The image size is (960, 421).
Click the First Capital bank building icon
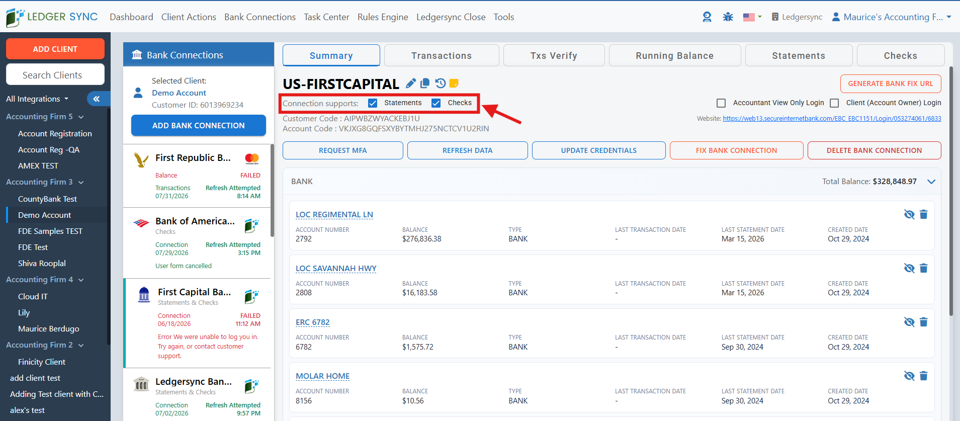coord(144,294)
